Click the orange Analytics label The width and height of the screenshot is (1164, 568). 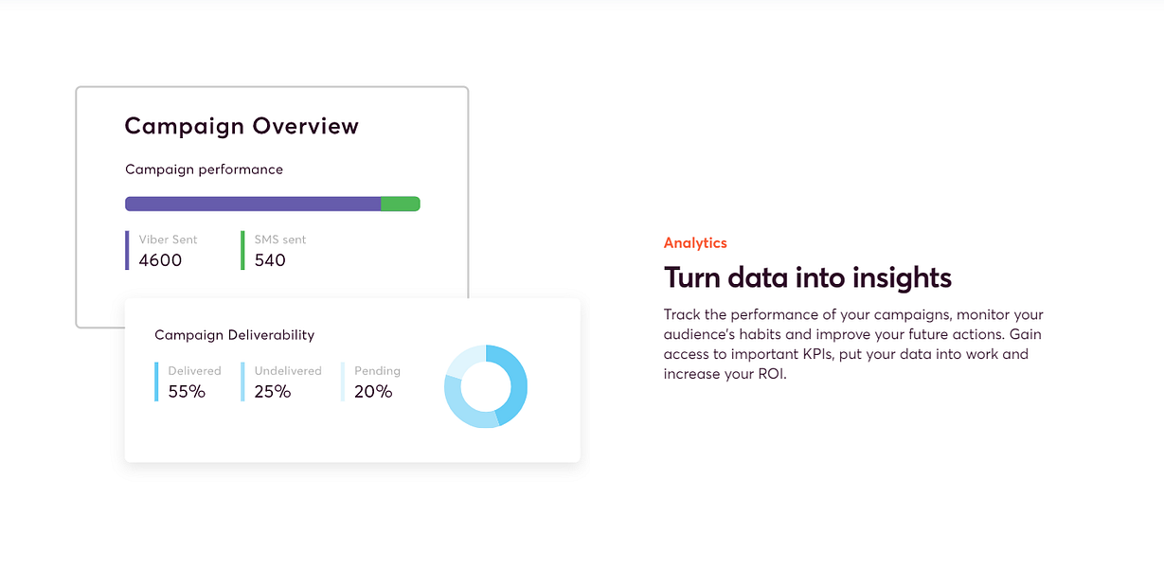coord(695,243)
